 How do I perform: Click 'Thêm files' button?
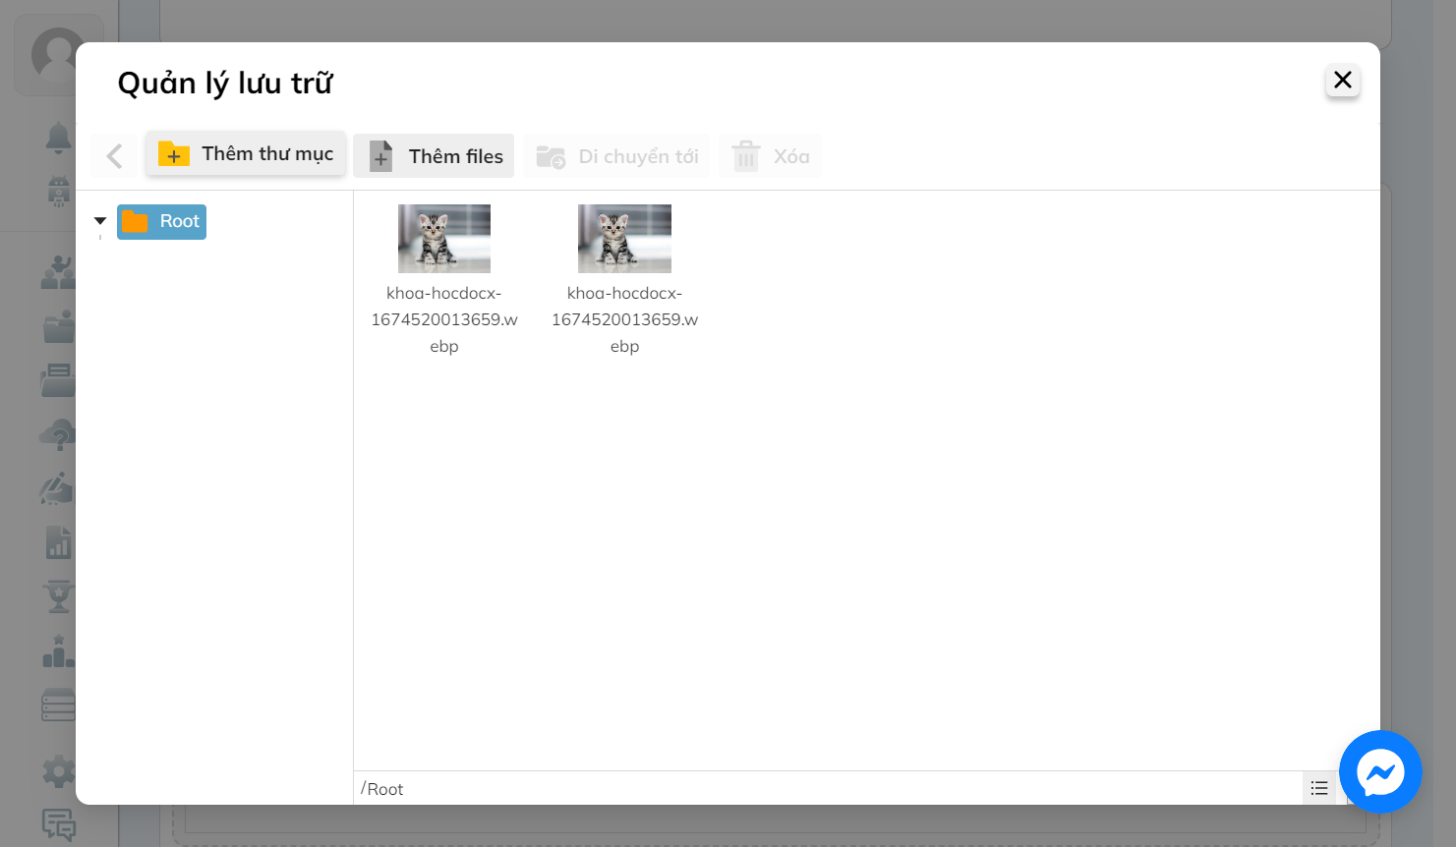[434, 156]
